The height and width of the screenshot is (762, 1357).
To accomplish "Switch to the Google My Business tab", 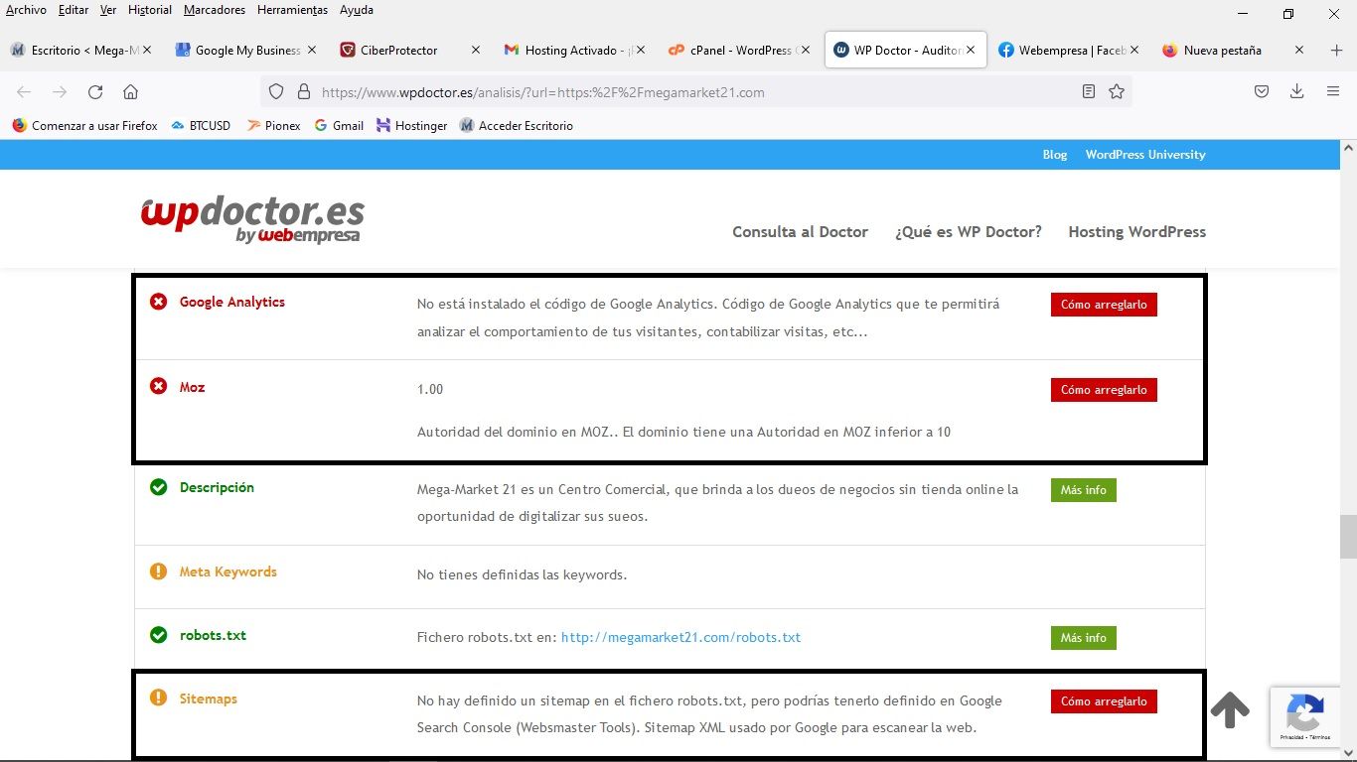I will (244, 50).
